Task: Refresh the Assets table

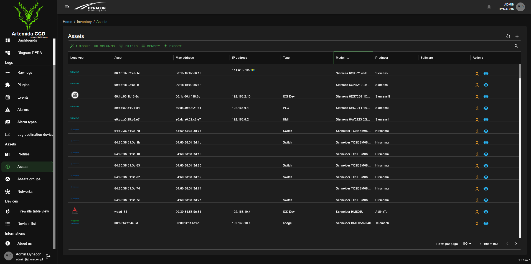Action: [x=508, y=36]
